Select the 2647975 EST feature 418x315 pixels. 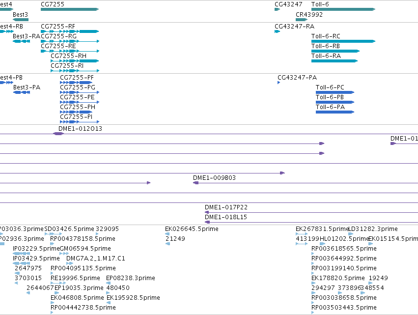click(17, 273)
